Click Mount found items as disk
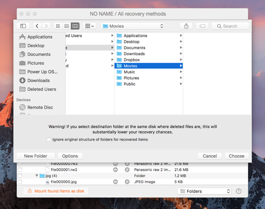265x209 pixels. [56, 191]
